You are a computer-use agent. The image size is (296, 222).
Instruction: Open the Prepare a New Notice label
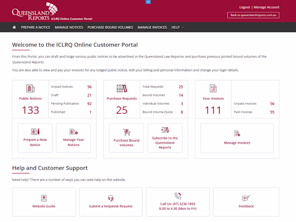pos(35,142)
